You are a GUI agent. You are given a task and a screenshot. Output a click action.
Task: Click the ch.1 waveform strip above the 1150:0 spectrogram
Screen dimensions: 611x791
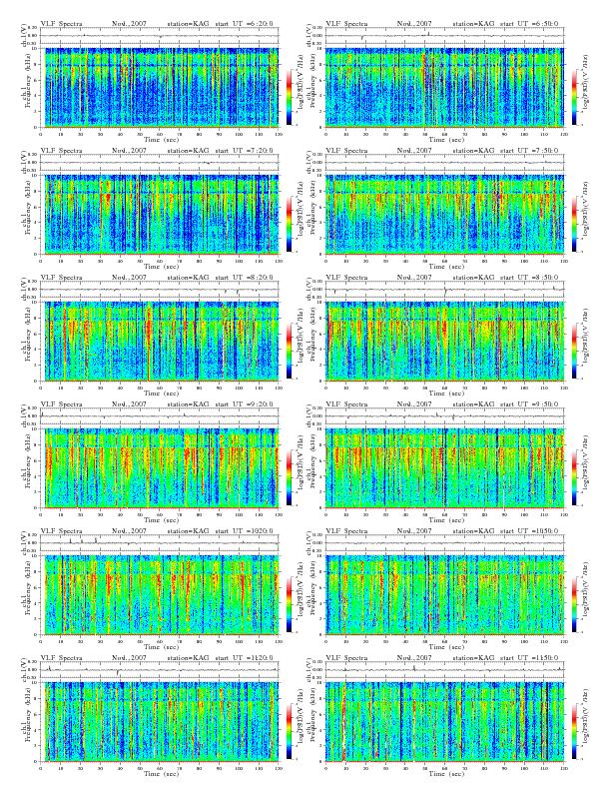coord(445,670)
